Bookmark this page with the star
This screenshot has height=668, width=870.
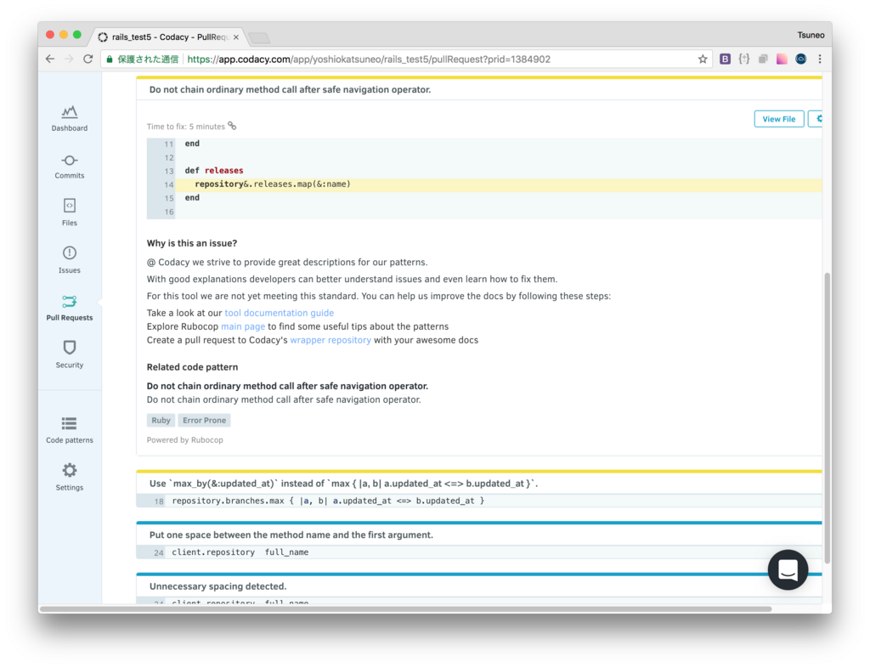point(703,59)
